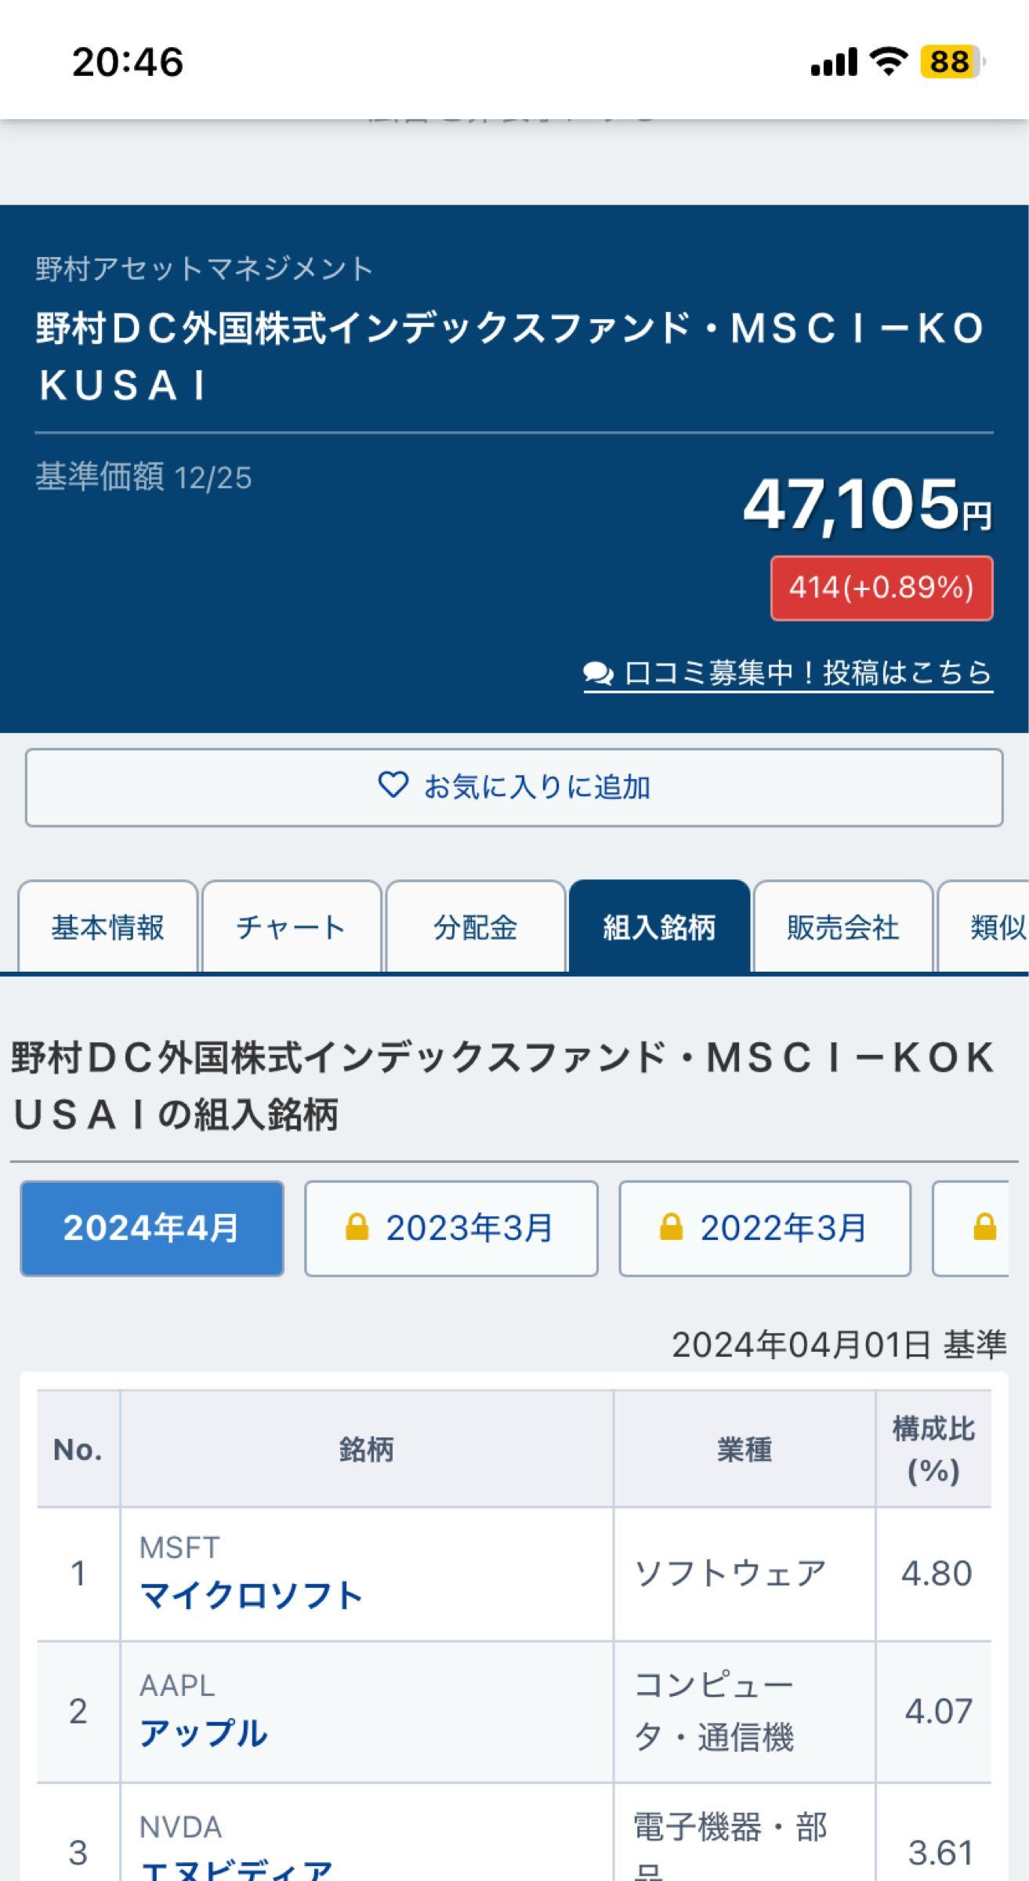Image resolution: width=1029 pixels, height=1881 pixels.
Task: Open the チャート tab
Action: [x=291, y=927]
